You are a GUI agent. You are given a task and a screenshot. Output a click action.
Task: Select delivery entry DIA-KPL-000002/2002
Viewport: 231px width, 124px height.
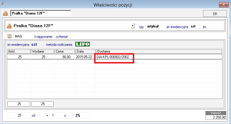point(113,57)
